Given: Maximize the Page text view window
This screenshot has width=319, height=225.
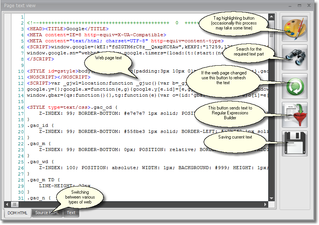Looking at the screenshot, I should click(x=299, y=6).
